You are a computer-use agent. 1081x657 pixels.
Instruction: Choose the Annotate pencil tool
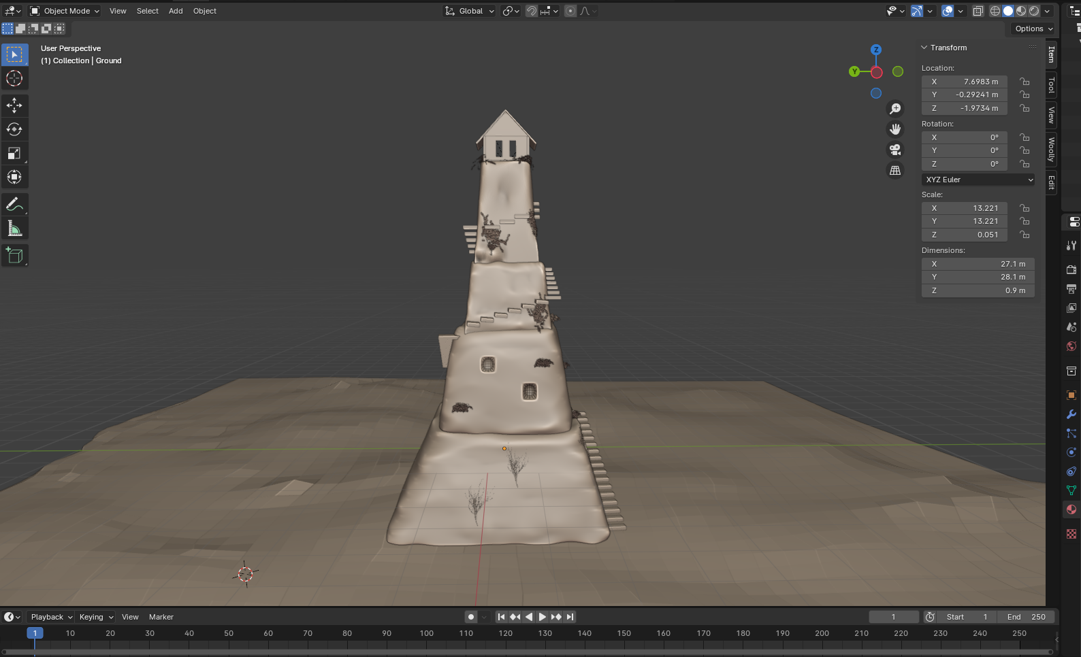pyautogui.click(x=14, y=204)
